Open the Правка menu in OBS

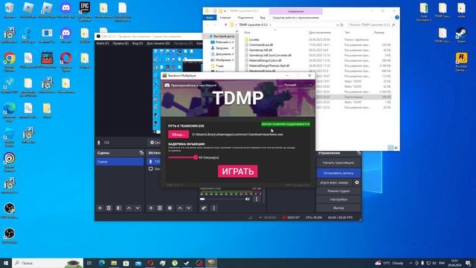tap(120, 43)
